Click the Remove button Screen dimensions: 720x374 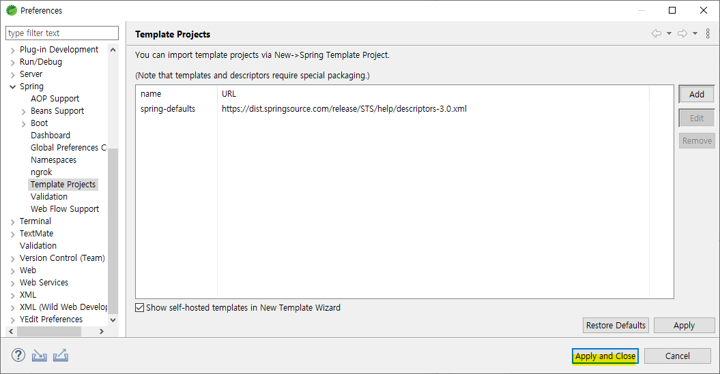click(x=697, y=141)
